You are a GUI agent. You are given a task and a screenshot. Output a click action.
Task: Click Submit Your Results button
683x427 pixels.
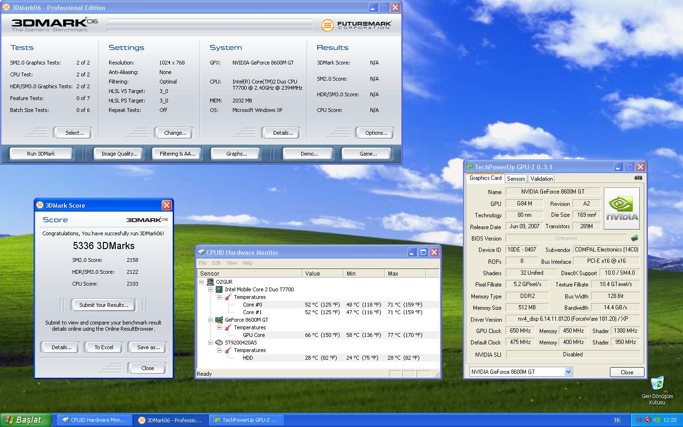pyautogui.click(x=103, y=305)
